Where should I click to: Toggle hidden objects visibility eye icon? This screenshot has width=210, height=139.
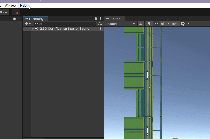pyautogui.click(x=175, y=24)
